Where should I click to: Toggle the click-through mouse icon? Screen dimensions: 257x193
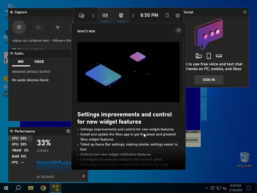(167, 15)
